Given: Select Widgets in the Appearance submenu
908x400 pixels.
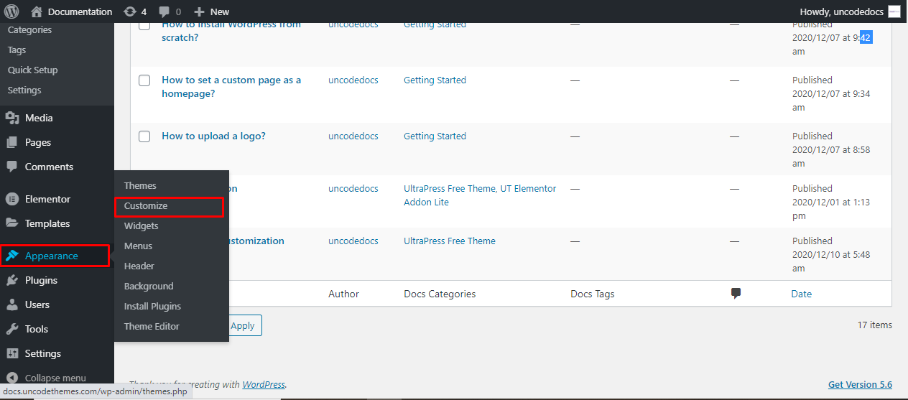Looking at the screenshot, I should coord(141,225).
